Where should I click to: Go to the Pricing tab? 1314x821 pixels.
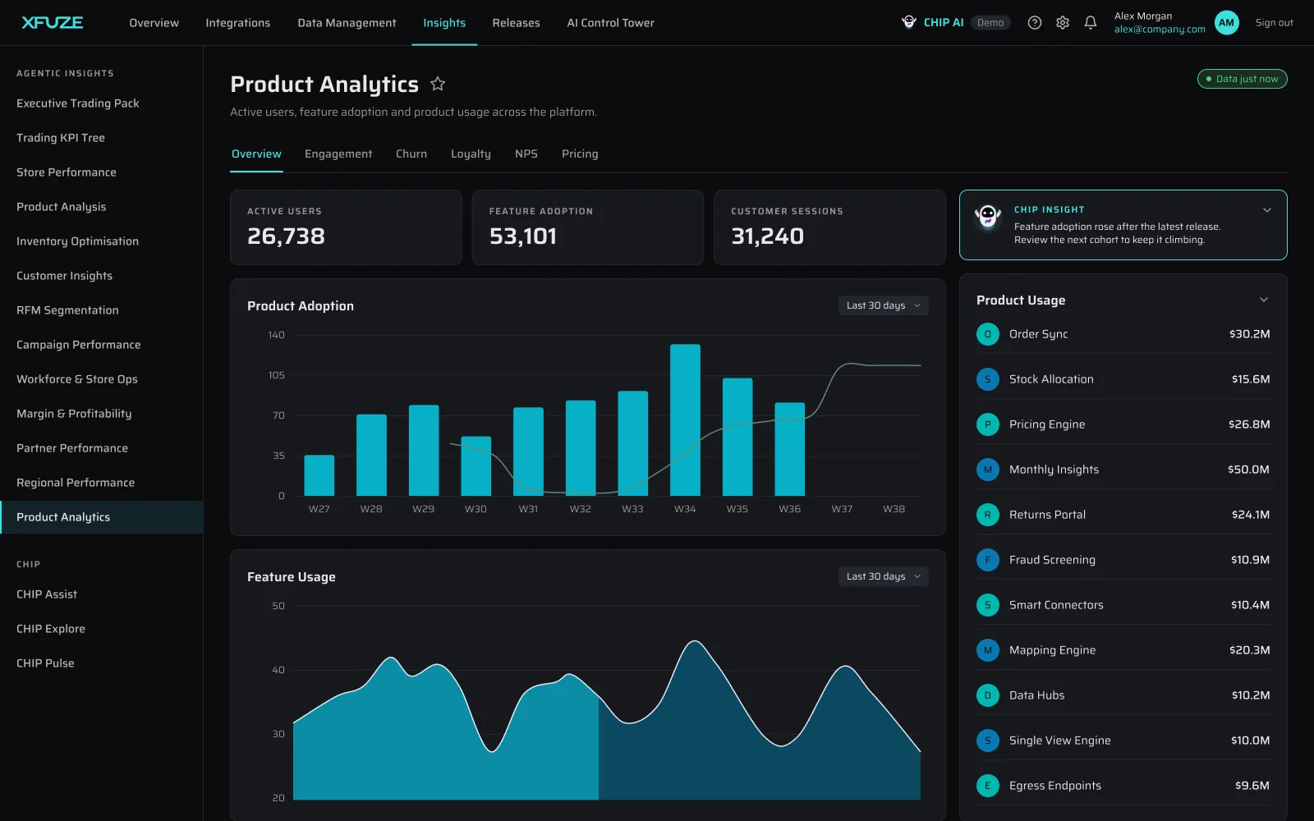pos(580,154)
